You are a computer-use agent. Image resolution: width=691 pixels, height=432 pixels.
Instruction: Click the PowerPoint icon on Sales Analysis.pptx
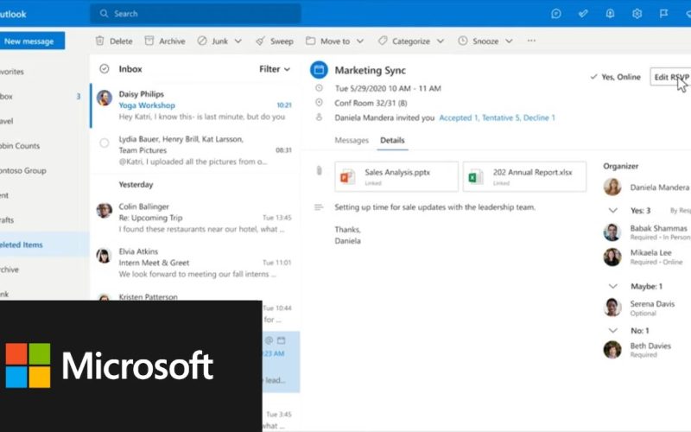(x=348, y=177)
